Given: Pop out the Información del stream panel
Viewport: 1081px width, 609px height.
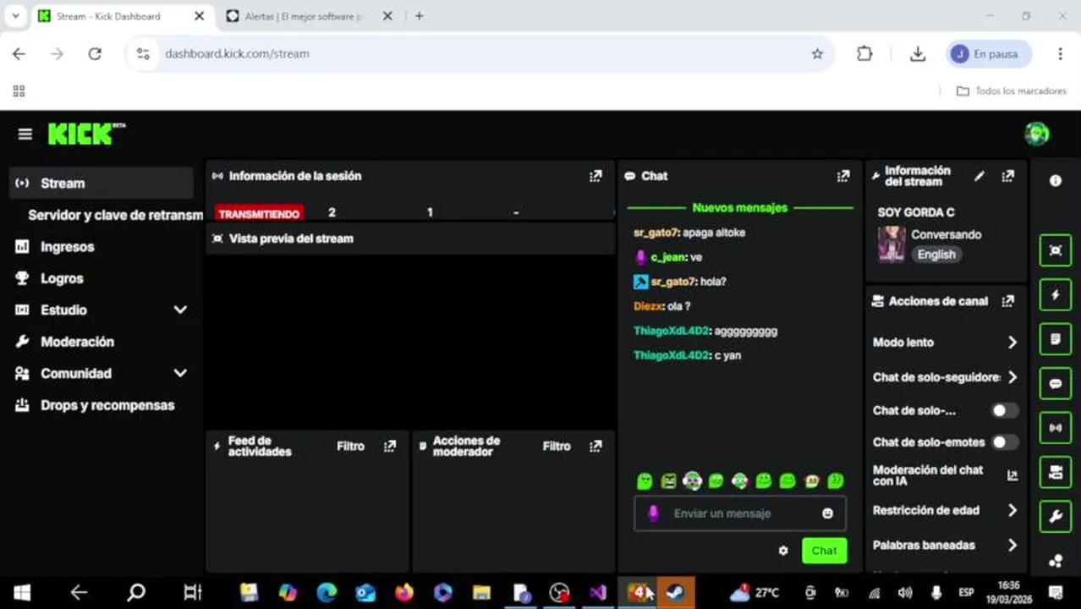Looking at the screenshot, I should (1007, 176).
